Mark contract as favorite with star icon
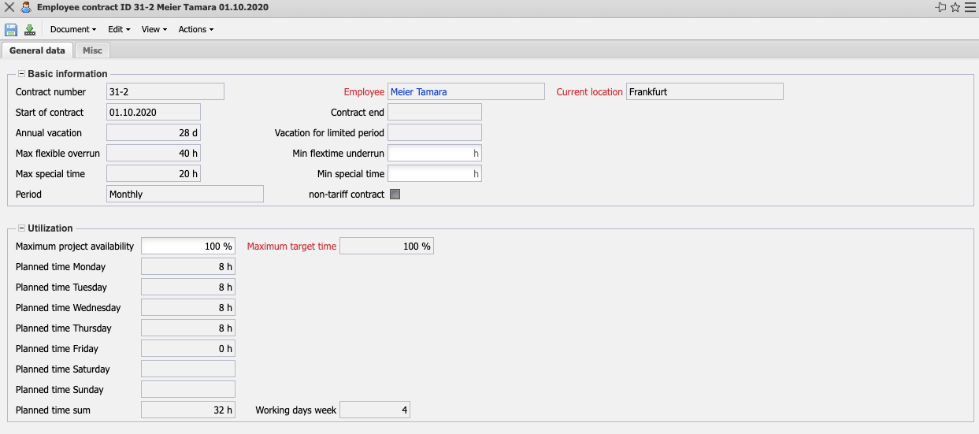979x434 pixels. pos(955,7)
